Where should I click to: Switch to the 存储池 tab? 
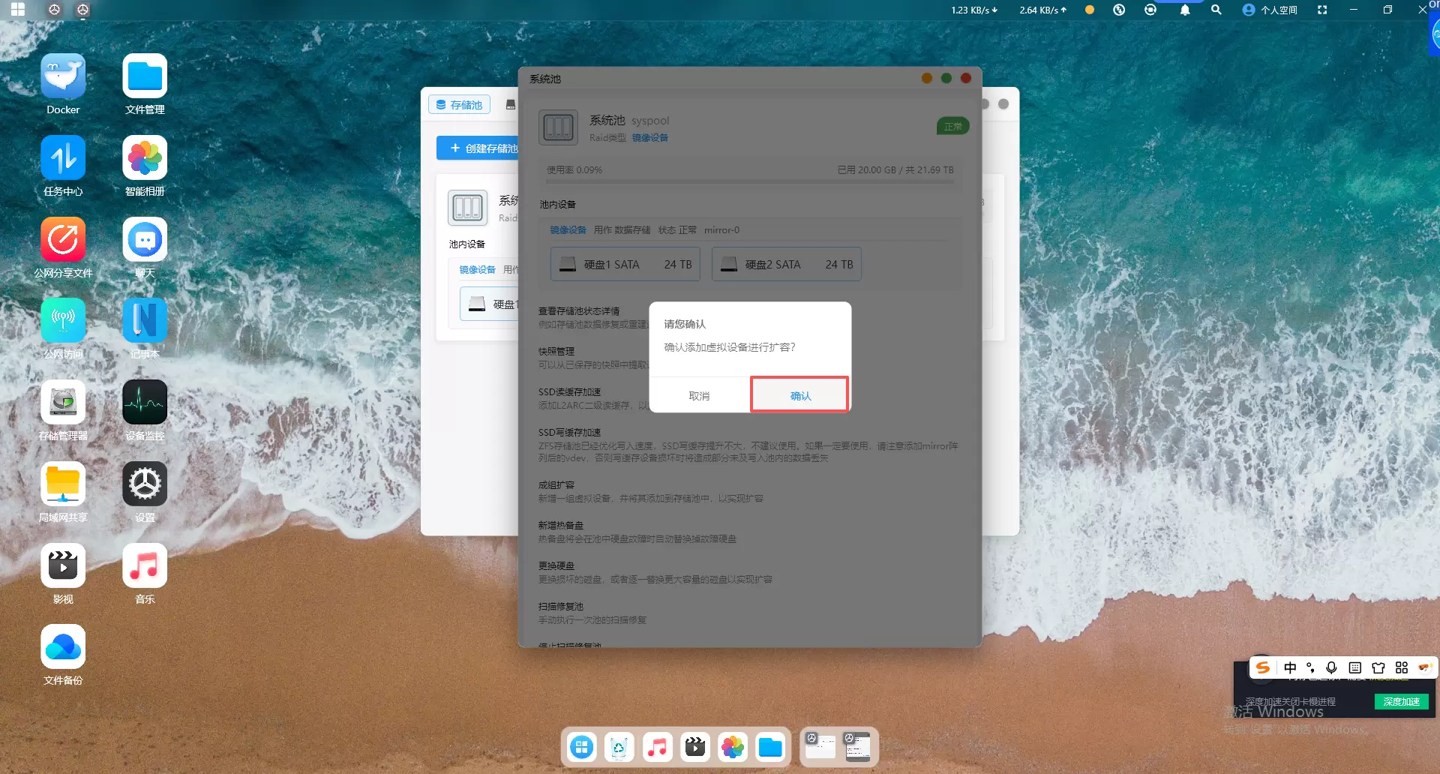pos(459,105)
